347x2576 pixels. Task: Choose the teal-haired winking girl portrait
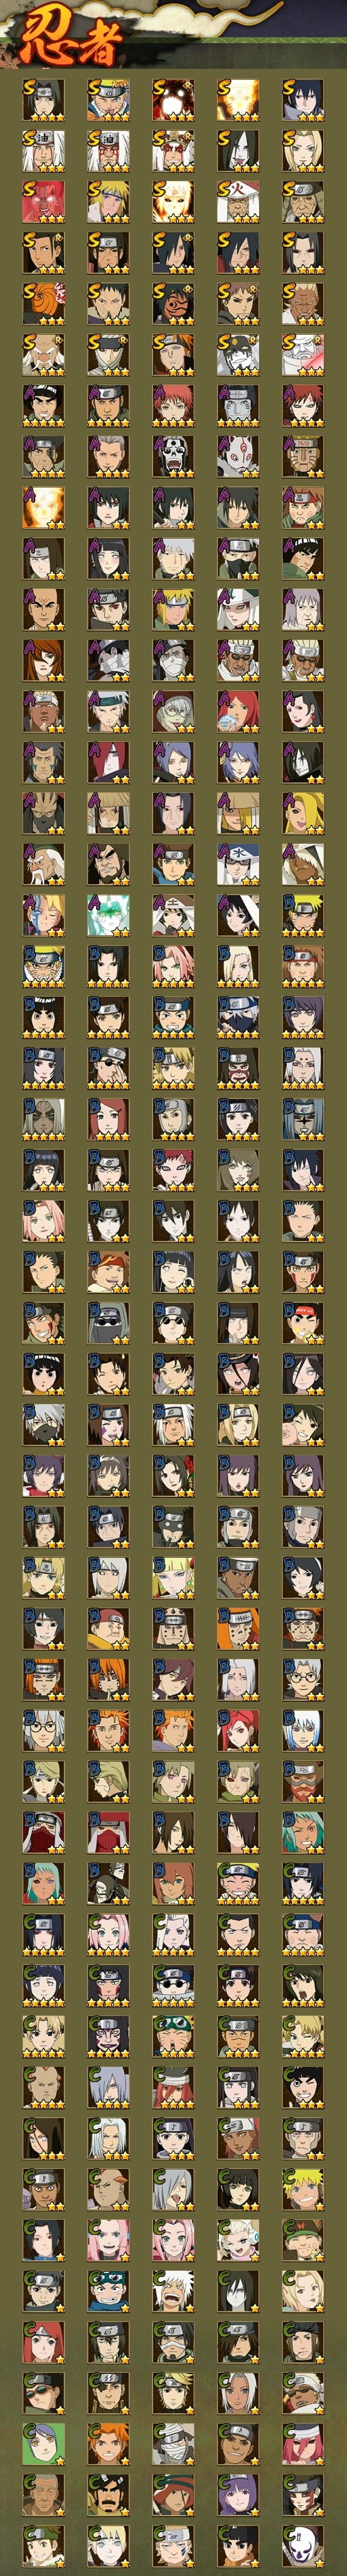click(302, 1832)
